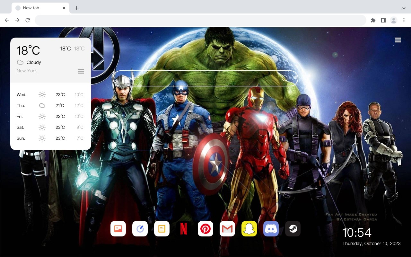Click the Cloudy condition text
411x257 pixels.
(34, 62)
